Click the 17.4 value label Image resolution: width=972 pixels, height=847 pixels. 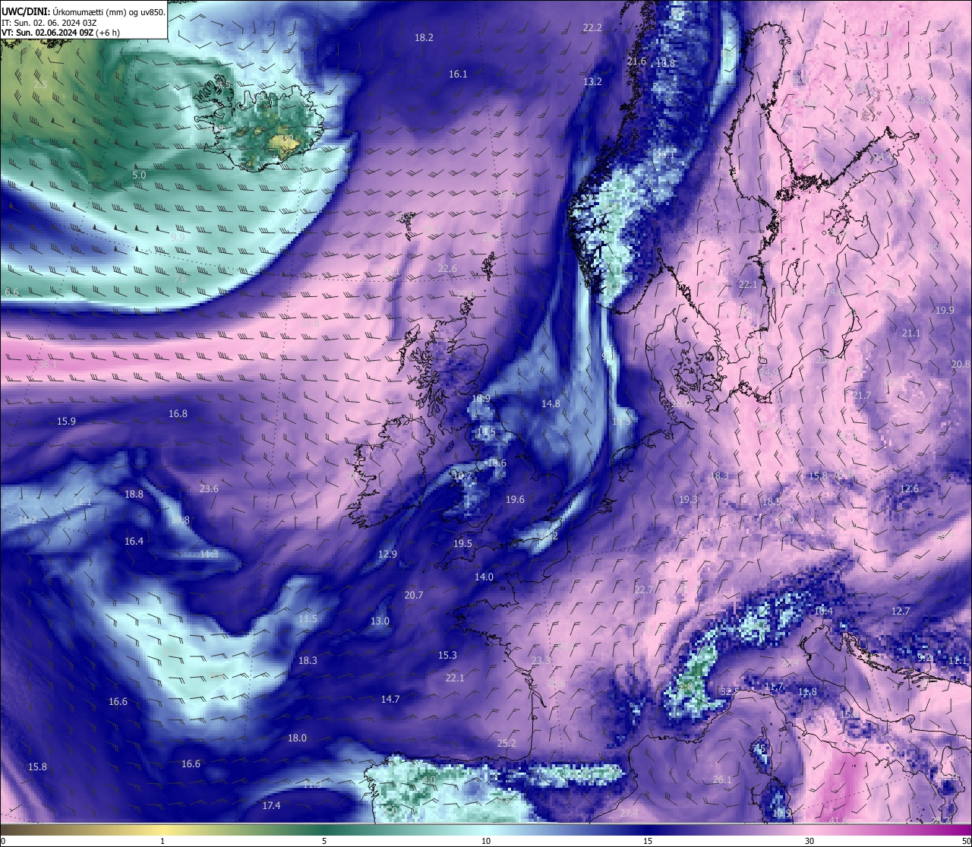(x=271, y=805)
